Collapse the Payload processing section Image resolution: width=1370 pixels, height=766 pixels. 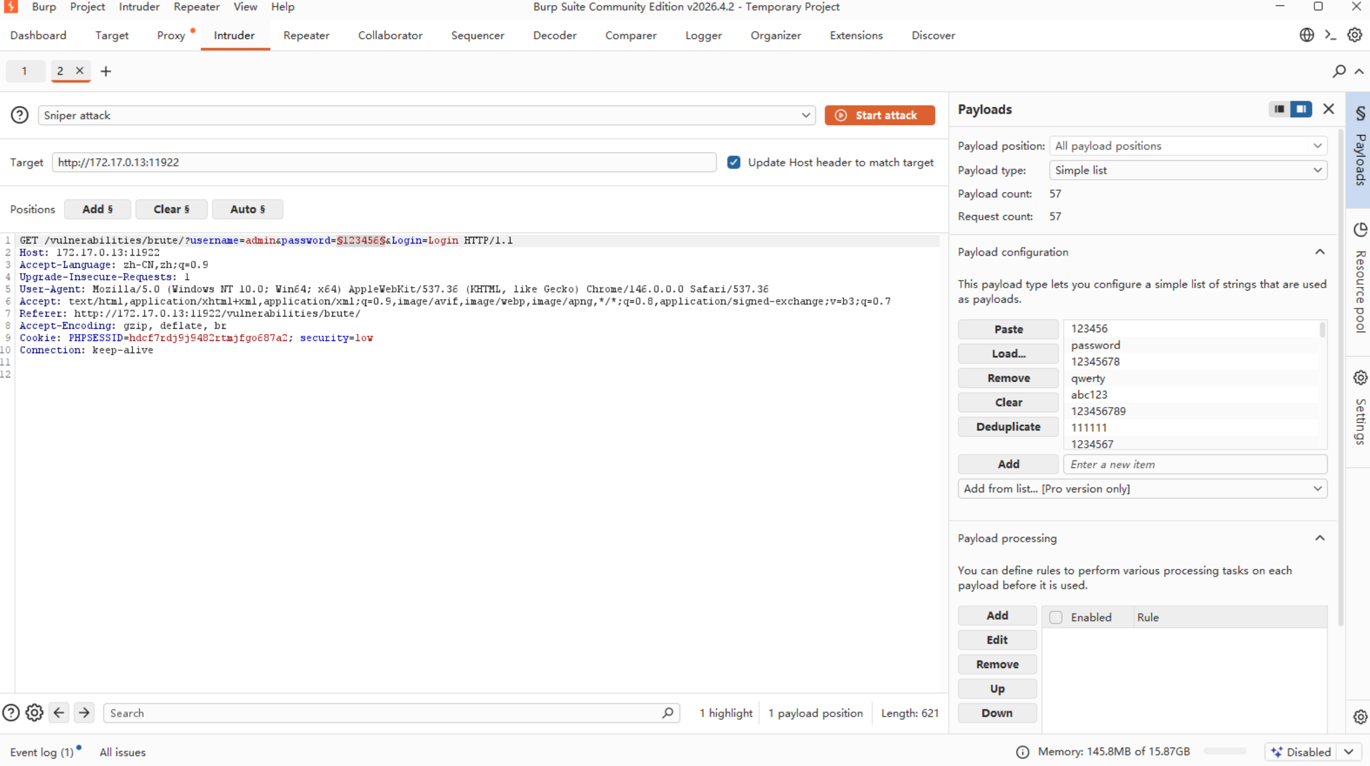tap(1320, 538)
